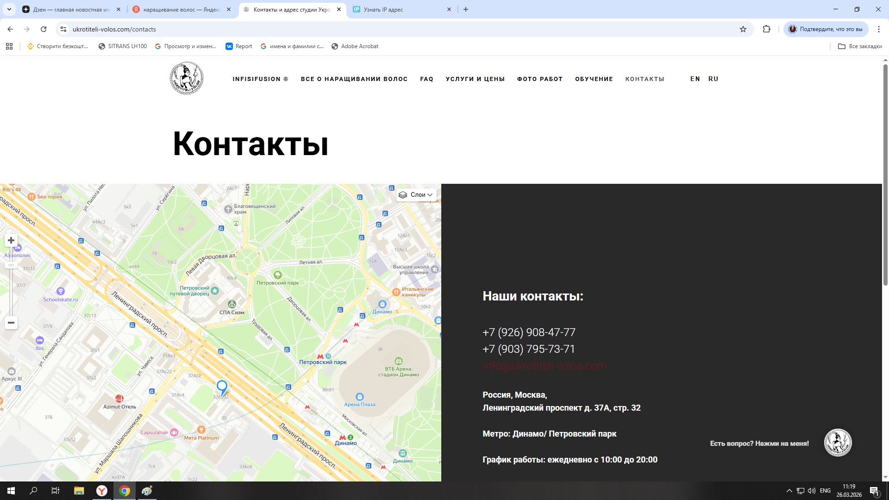Switch site language to EN

pos(695,79)
